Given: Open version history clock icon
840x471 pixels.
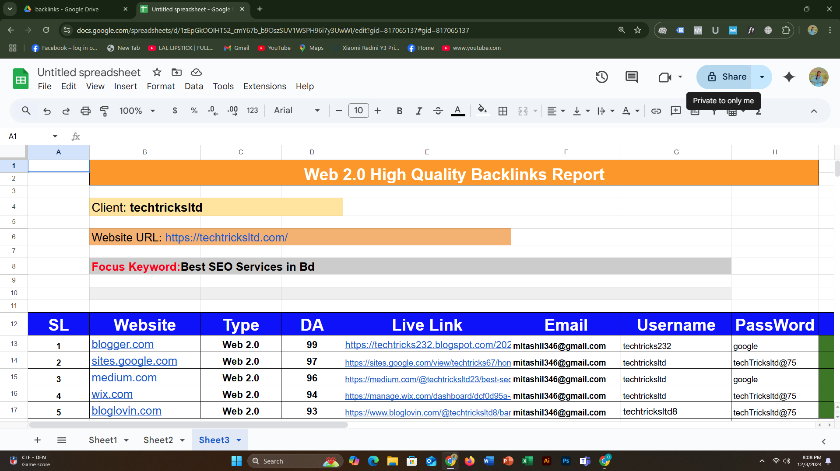Looking at the screenshot, I should pyautogui.click(x=601, y=77).
